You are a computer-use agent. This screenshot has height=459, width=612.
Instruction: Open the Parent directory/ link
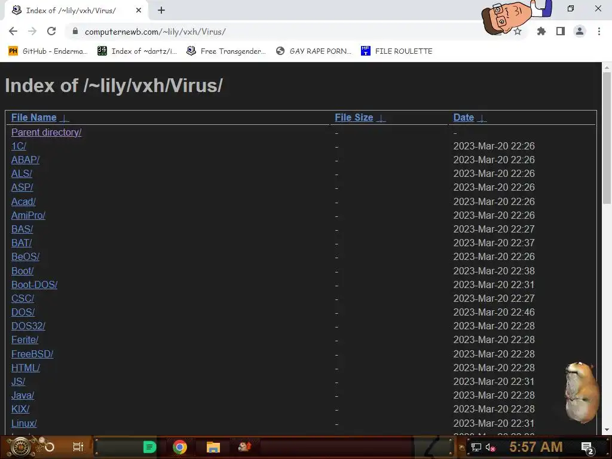pos(47,132)
